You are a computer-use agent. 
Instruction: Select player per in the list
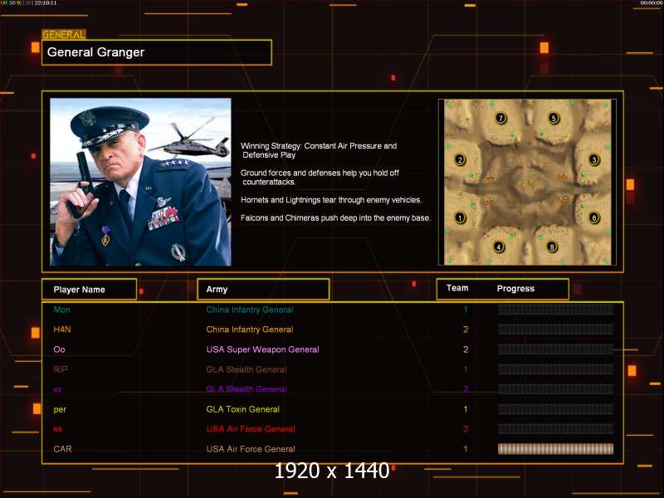point(60,409)
